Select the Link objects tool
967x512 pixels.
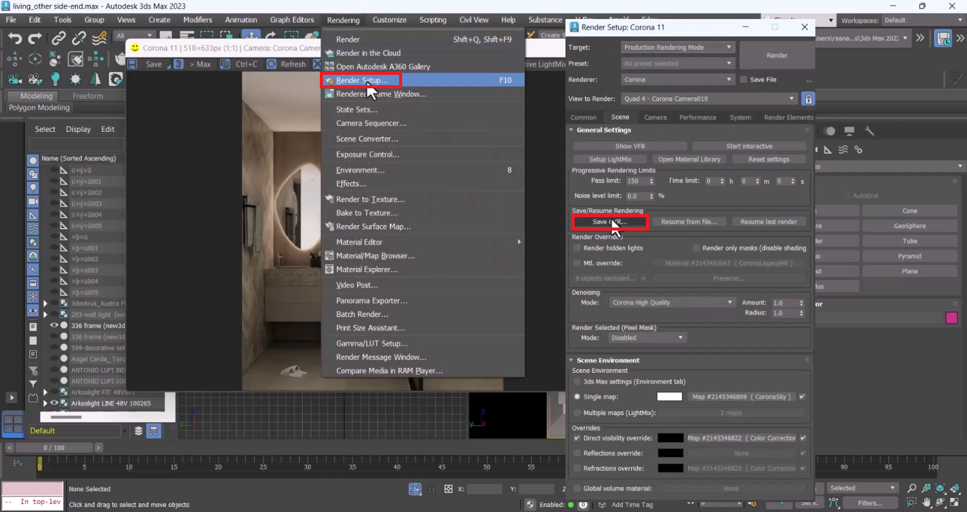[58, 39]
